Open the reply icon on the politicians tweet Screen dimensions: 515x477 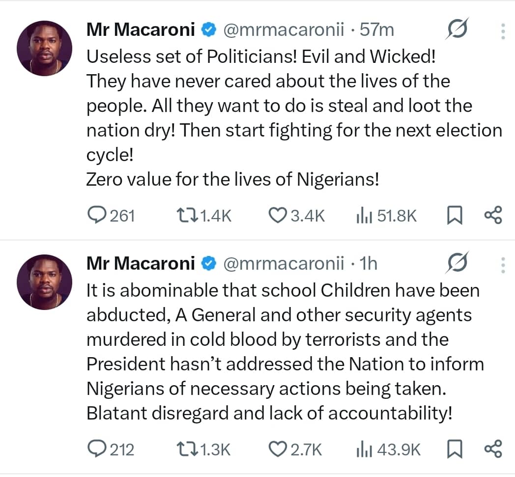96,215
